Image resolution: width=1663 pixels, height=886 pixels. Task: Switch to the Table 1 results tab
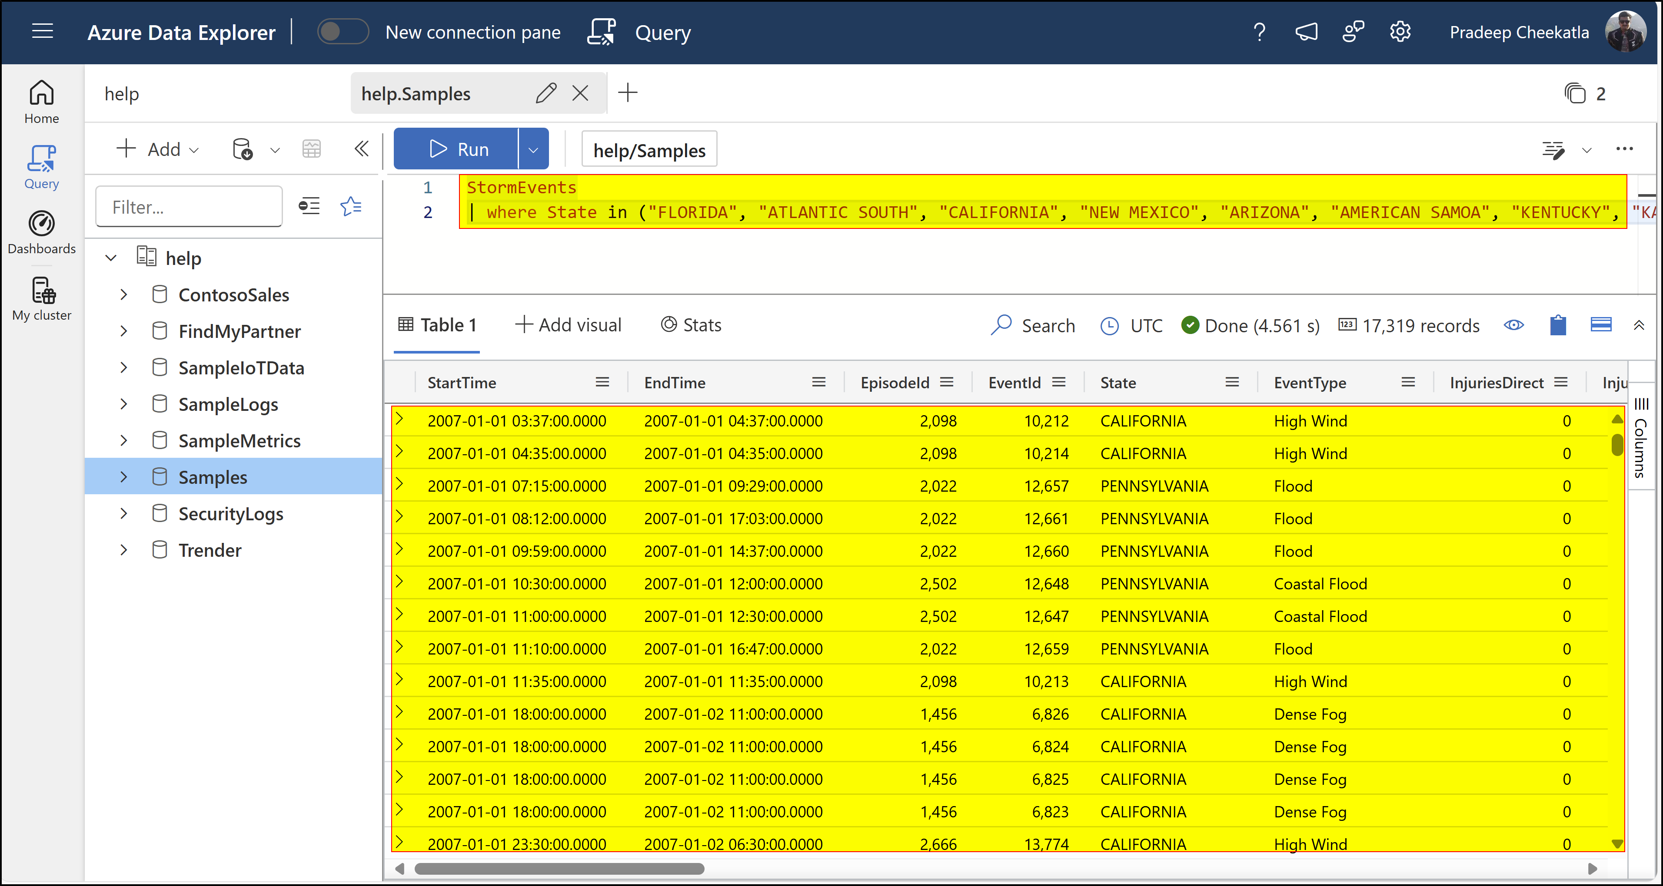tap(437, 325)
